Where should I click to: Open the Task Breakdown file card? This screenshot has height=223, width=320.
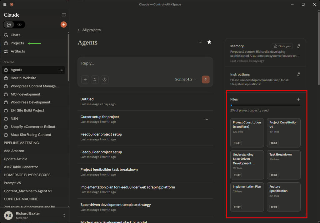point(283,164)
